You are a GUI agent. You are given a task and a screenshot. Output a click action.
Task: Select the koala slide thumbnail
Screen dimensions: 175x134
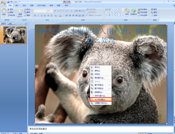(15, 35)
